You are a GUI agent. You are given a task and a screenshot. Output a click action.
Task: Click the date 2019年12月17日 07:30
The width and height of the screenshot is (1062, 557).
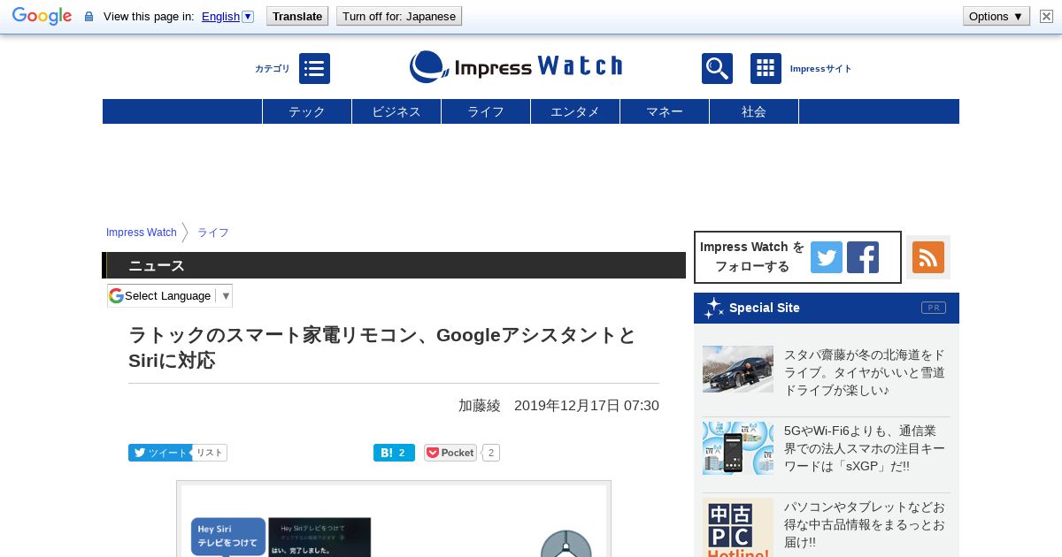587,405
